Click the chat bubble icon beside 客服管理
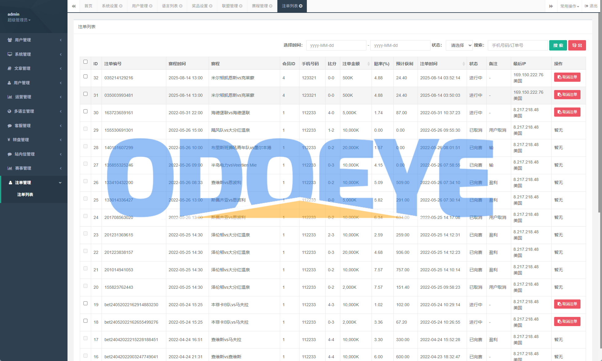This screenshot has height=361, width=602. point(10,126)
